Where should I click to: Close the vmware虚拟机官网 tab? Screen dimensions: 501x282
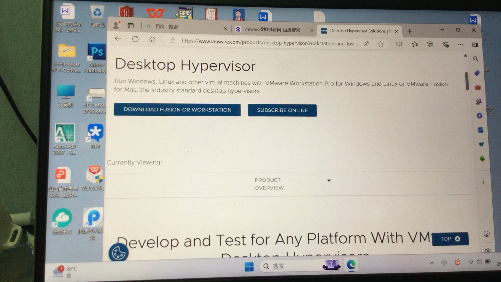click(x=312, y=31)
